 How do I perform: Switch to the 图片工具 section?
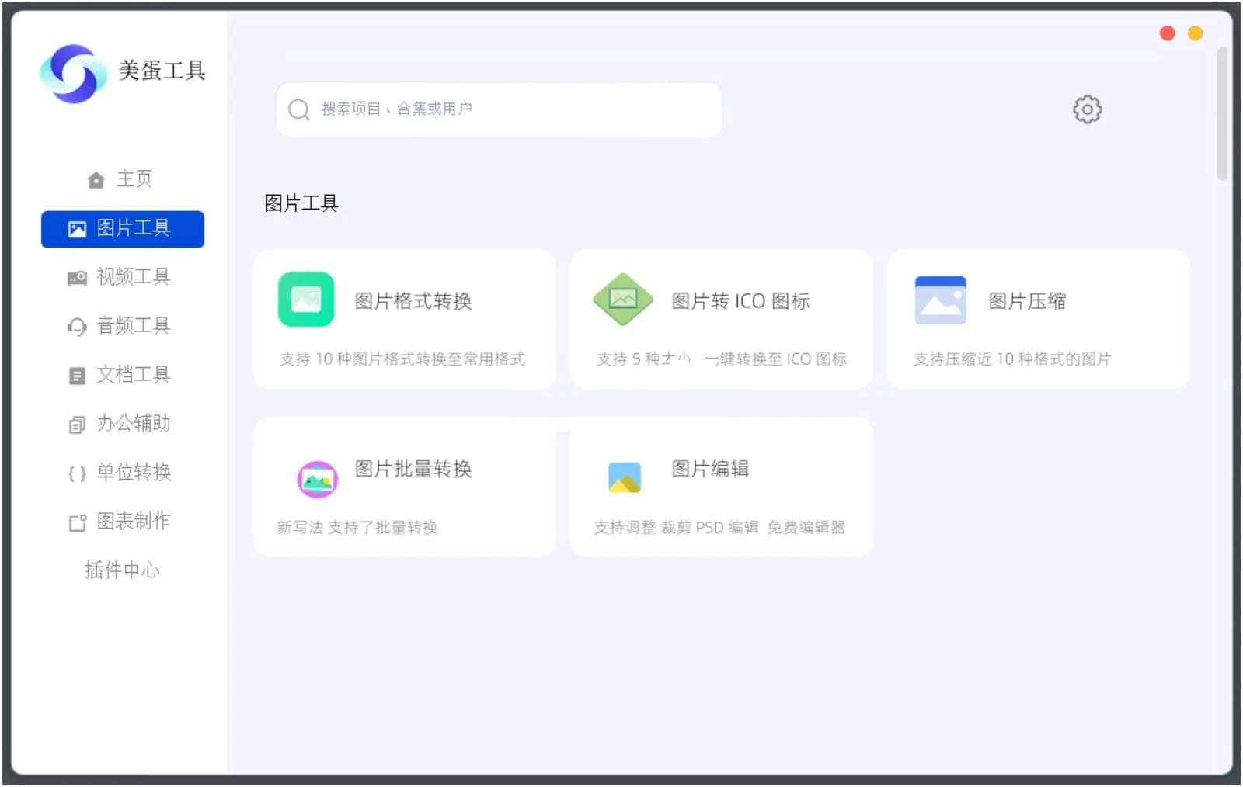click(x=122, y=228)
